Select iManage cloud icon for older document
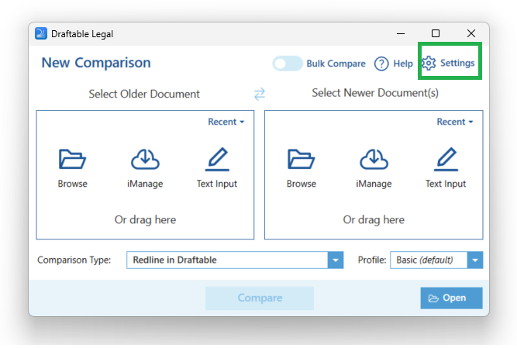The image size is (517, 348). pyautogui.click(x=145, y=159)
